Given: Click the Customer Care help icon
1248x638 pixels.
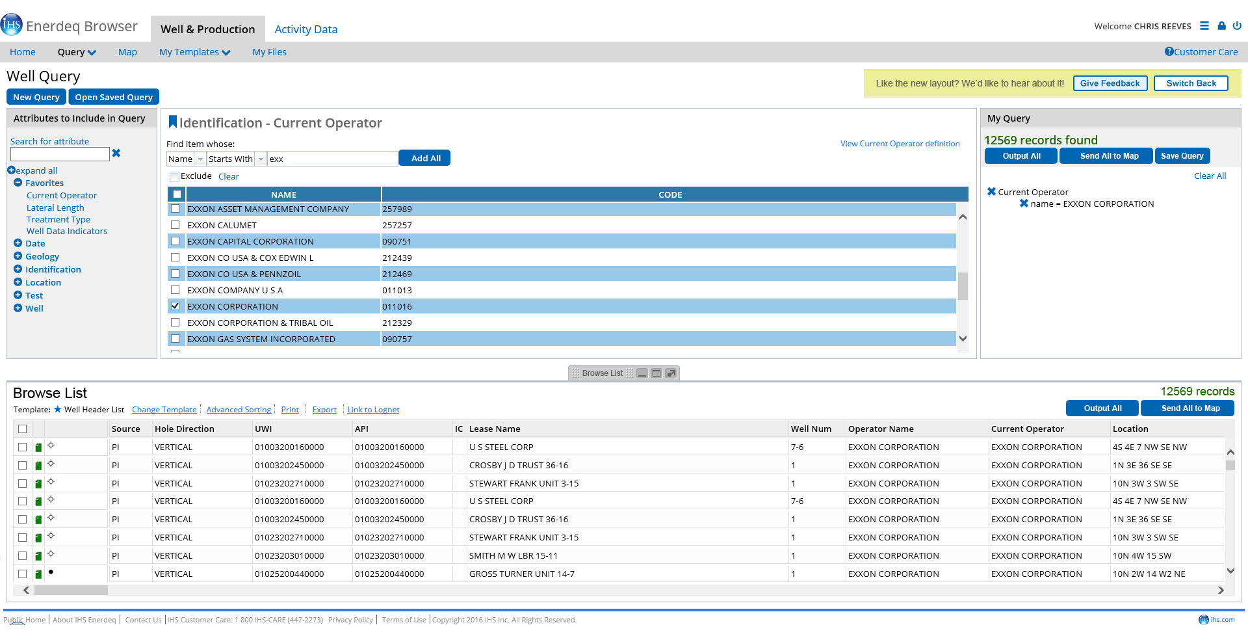Looking at the screenshot, I should [x=1169, y=51].
